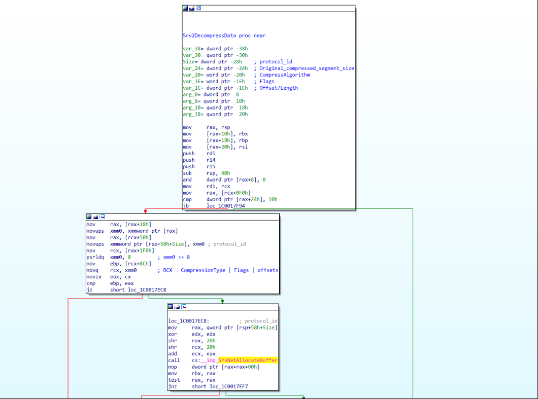Click the loc_1C0017F94 jump target label
538x399 pixels.
[228, 205]
